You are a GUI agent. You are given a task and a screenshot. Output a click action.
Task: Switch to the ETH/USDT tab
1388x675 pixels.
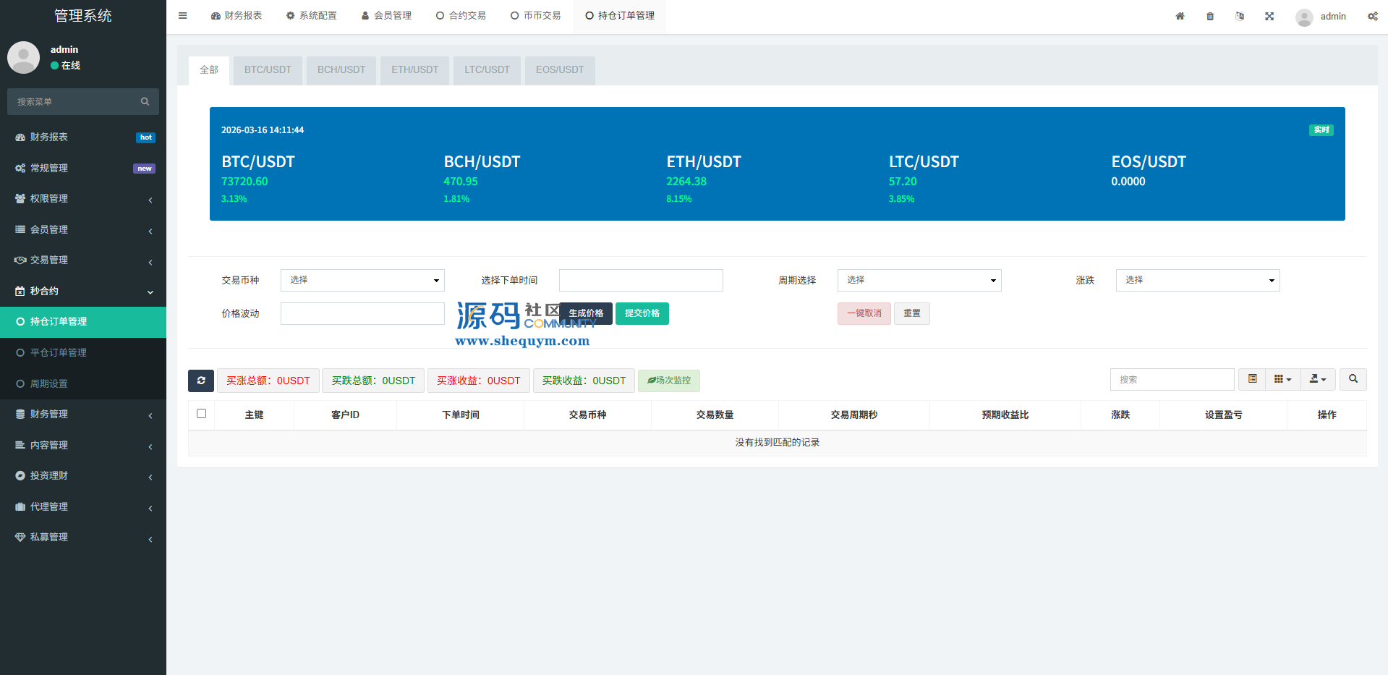coord(414,70)
